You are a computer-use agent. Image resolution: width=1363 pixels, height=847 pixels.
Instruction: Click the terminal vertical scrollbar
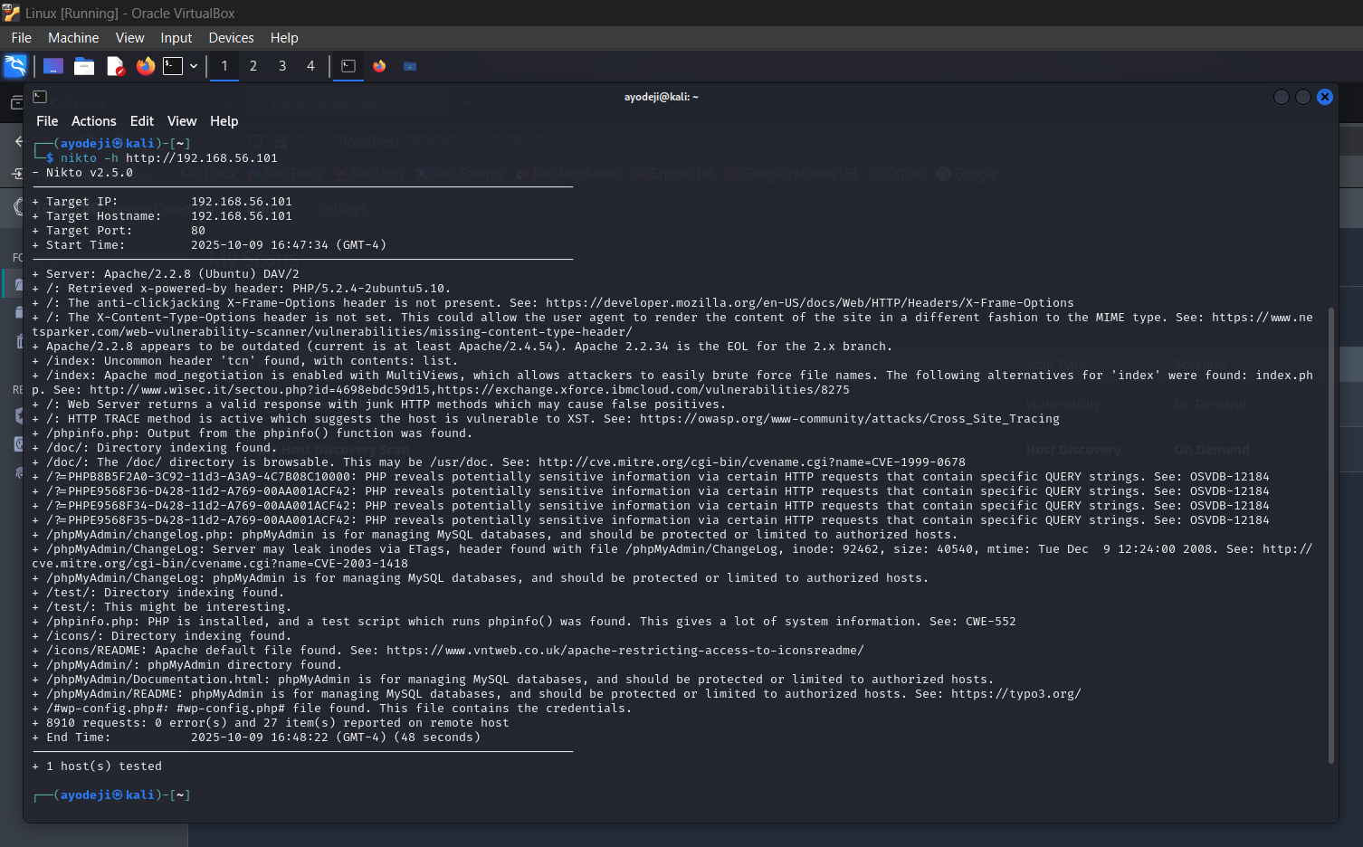click(1331, 535)
